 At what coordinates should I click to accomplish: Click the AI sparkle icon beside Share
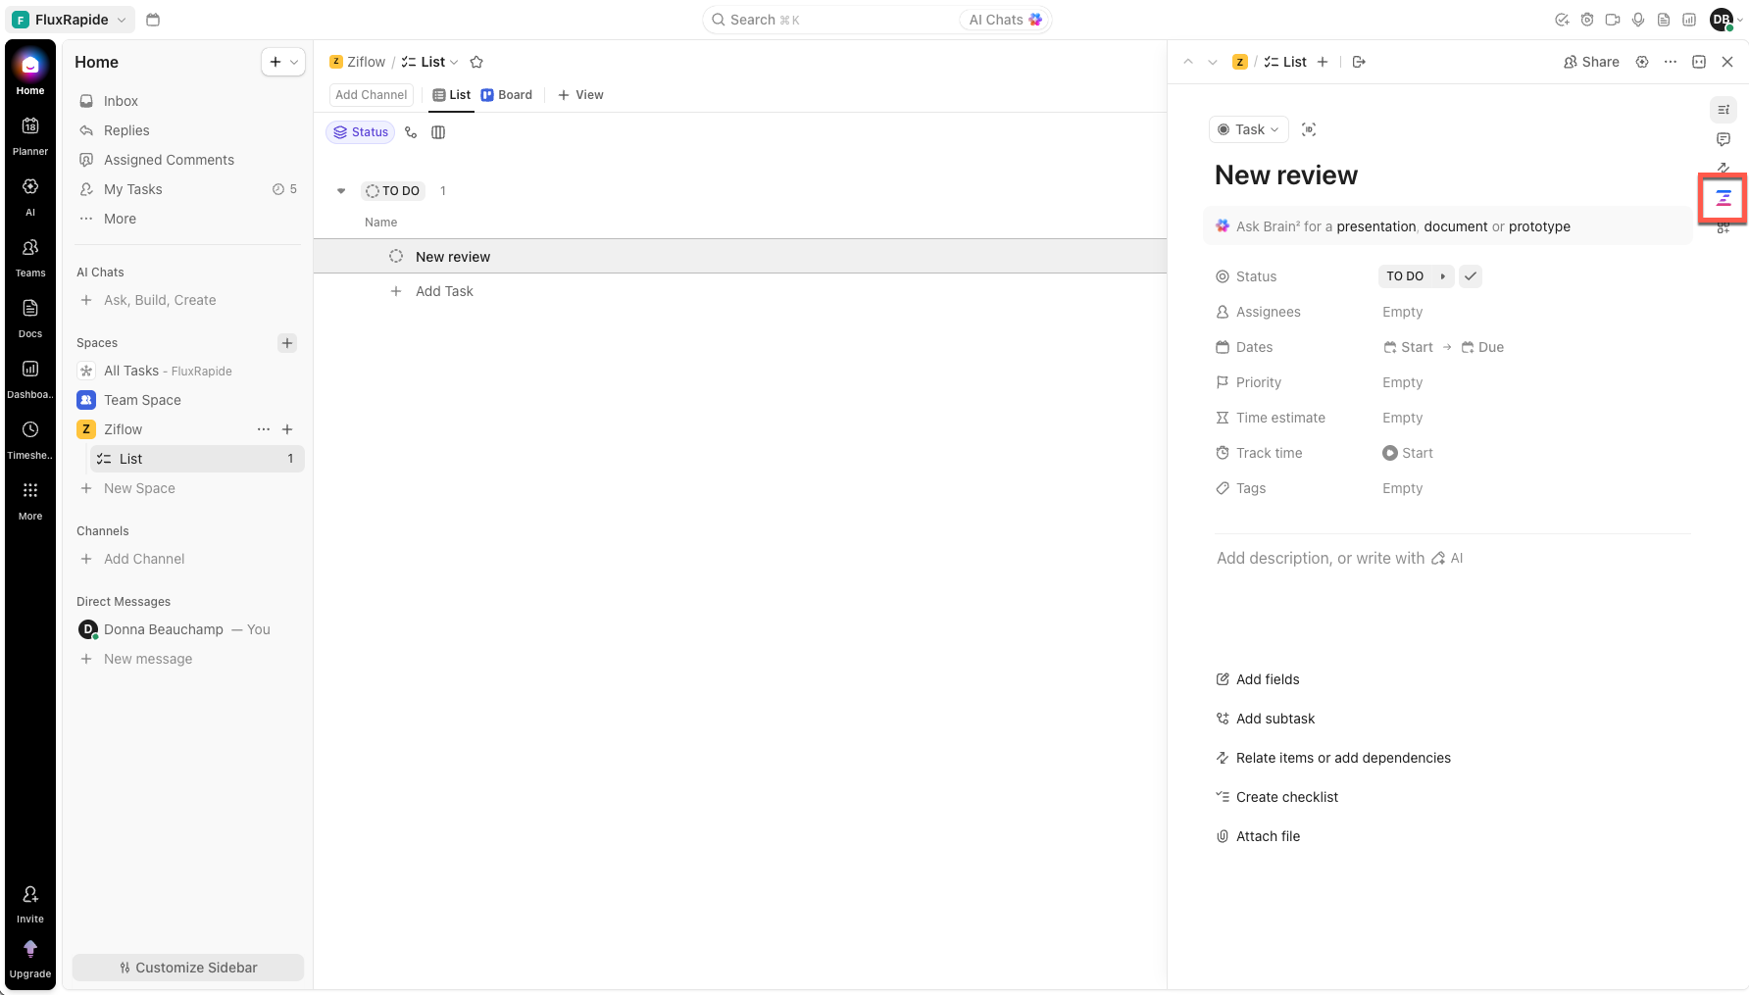[x=1642, y=62]
